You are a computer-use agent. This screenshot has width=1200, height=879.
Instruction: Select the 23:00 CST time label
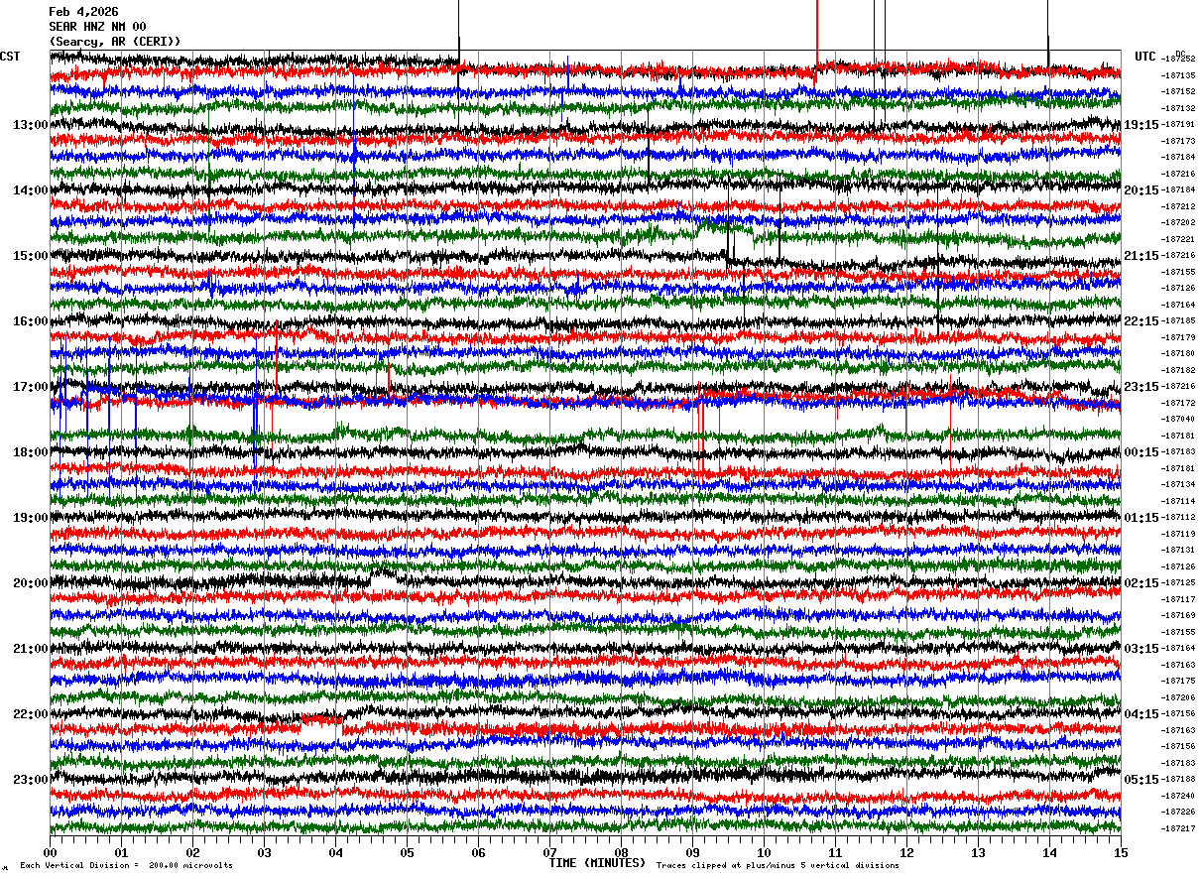click(31, 780)
